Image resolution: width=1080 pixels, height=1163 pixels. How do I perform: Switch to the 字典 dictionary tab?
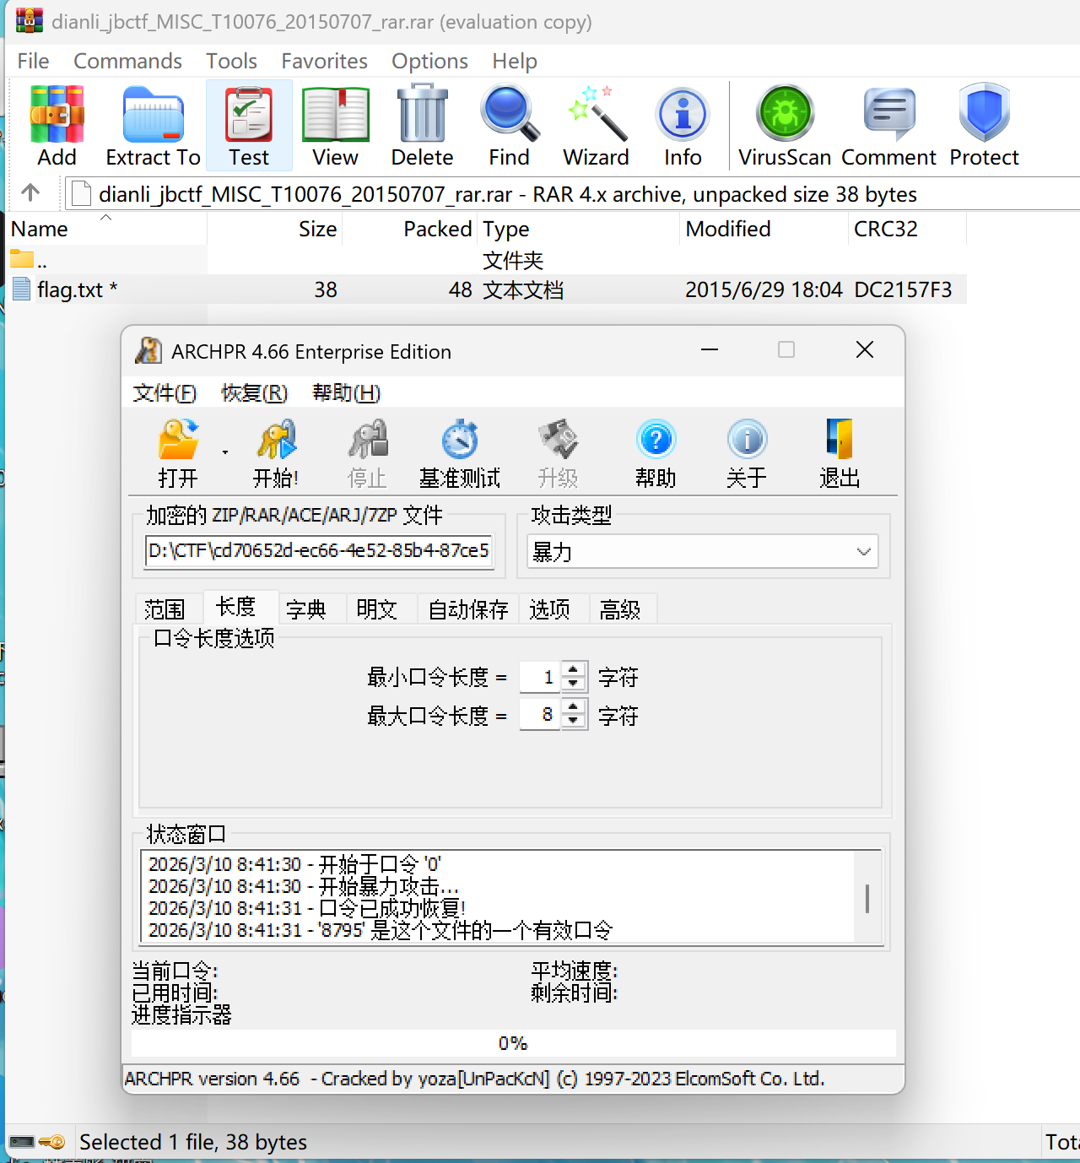pyautogui.click(x=305, y=609)
